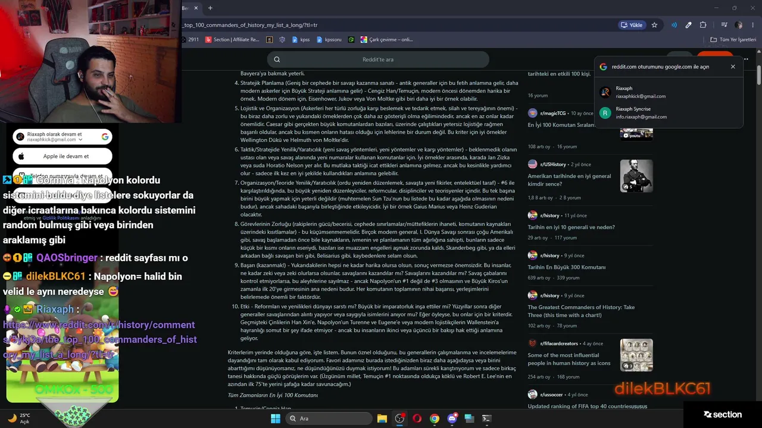Open the read-aloud sound icon in toolbar
Screen dimensions: 762x428
(674, 25)
